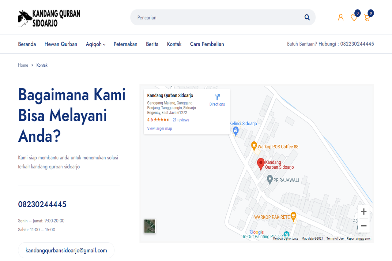Viewport: 392px width, 261px height.
Task: Open the Peternakan menu item
Action: pyautogui.click(x=125, y=44)
